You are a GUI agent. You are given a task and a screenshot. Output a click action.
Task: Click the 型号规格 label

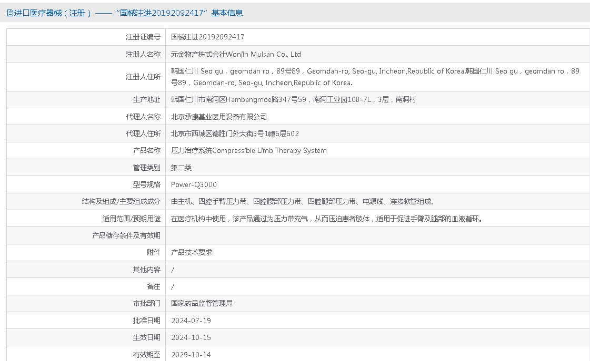coord(146,184)
